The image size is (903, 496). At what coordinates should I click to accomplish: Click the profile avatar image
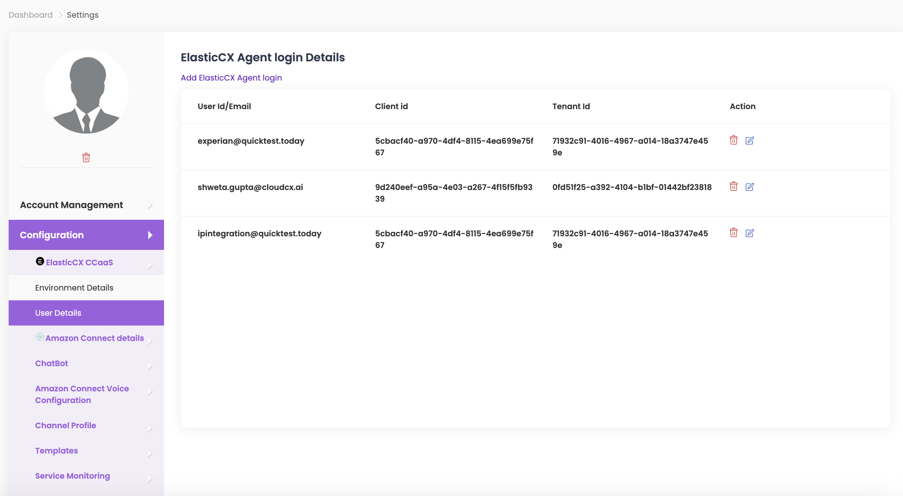86,91
